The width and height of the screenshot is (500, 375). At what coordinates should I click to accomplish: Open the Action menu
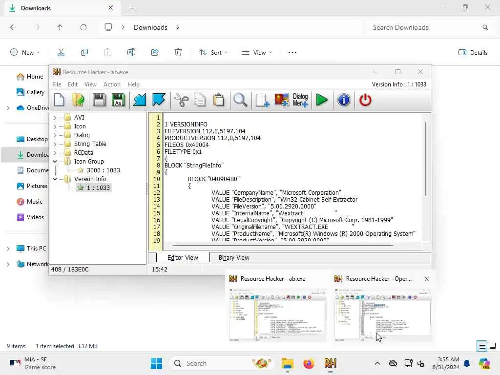112,84
